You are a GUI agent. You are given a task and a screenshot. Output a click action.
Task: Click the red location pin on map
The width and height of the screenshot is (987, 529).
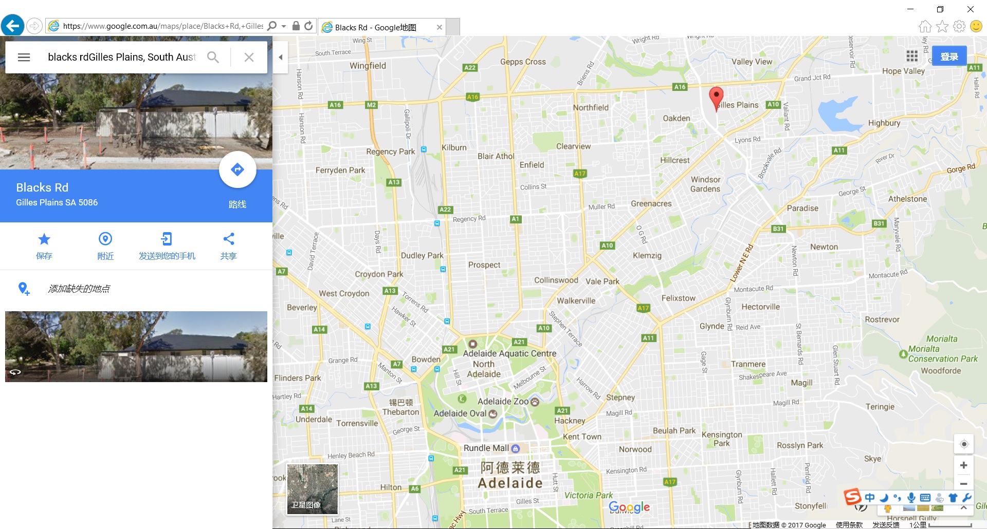coord(716,96)
